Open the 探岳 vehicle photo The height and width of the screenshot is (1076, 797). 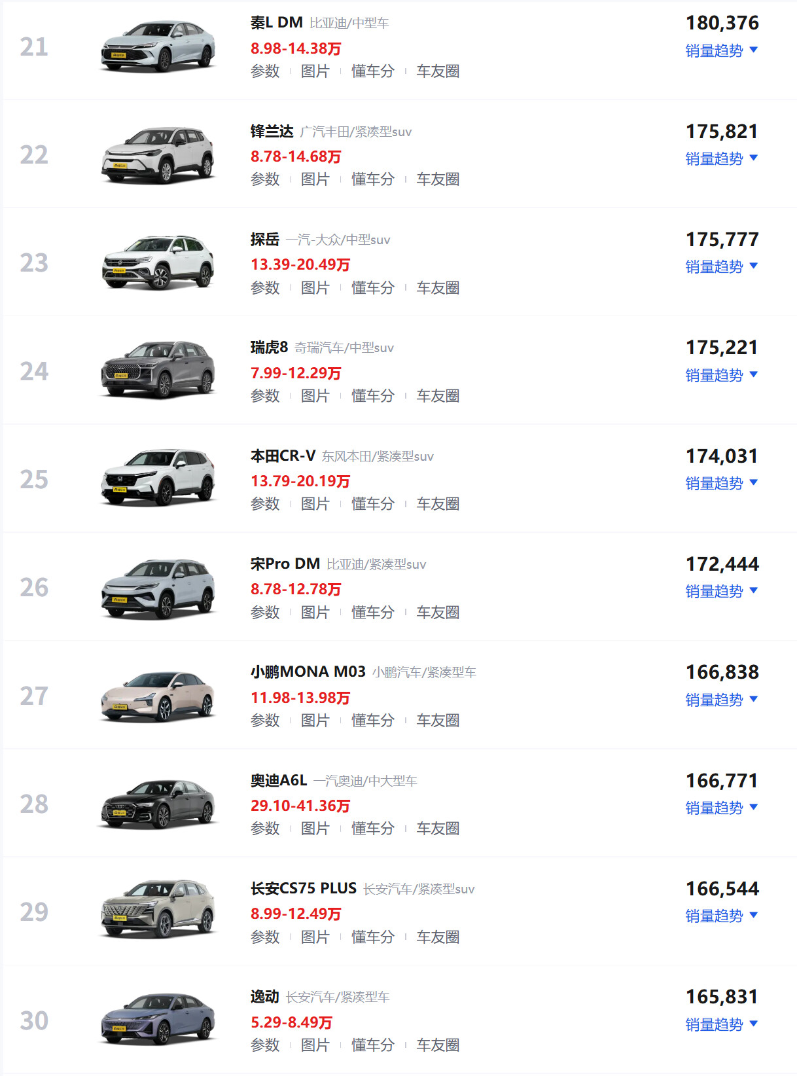(x=158, y=263)
